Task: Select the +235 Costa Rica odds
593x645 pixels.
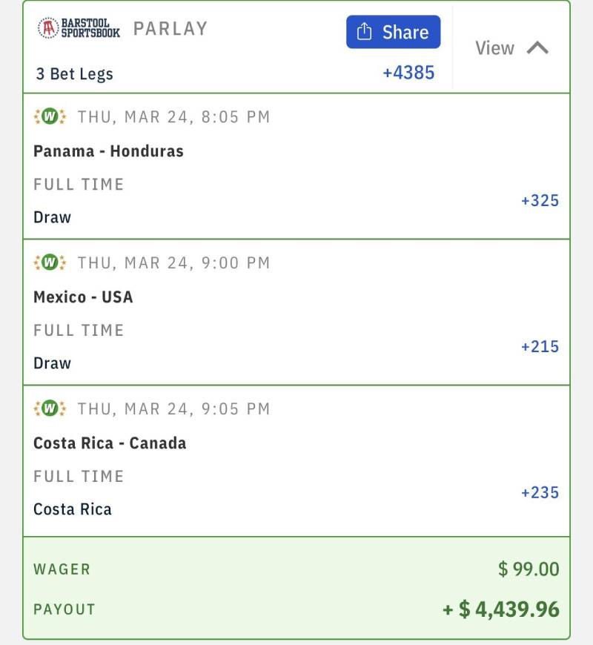Action: [x=540, y=492]
